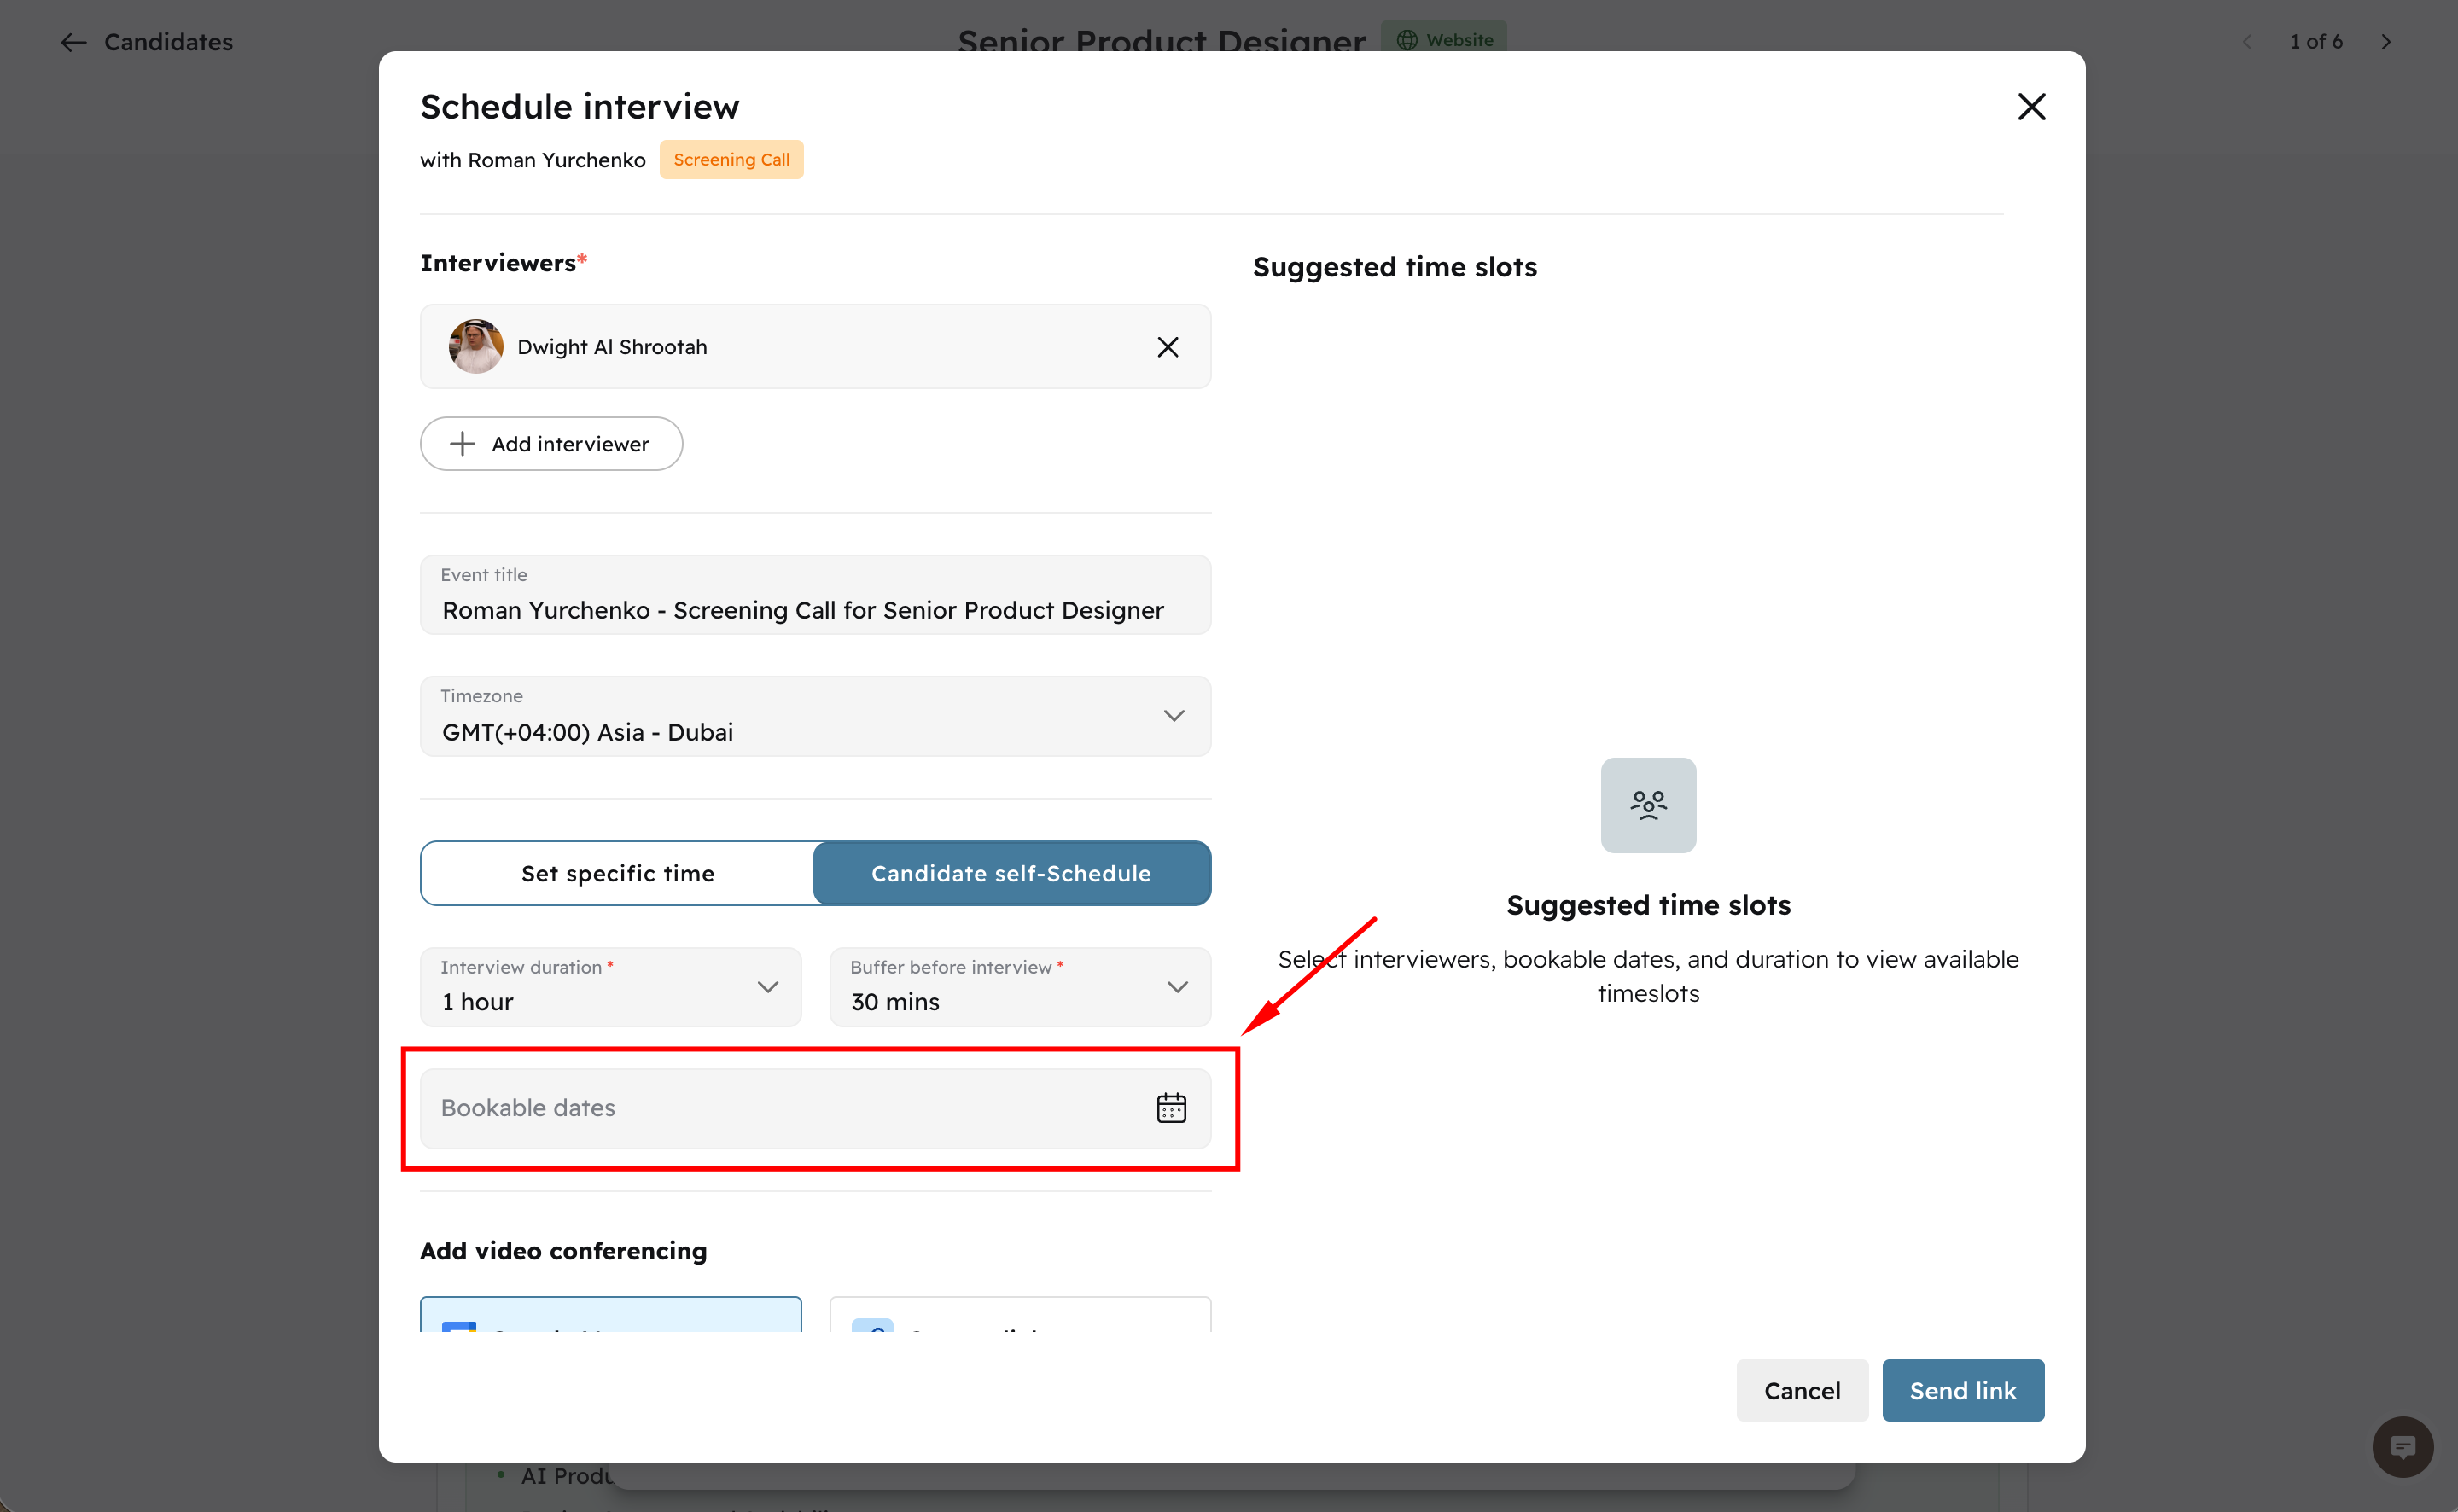Click the 'with Roman Yurchenko' subtitle
This screenshot has width=2458, height=1512.
coord(533,160)
